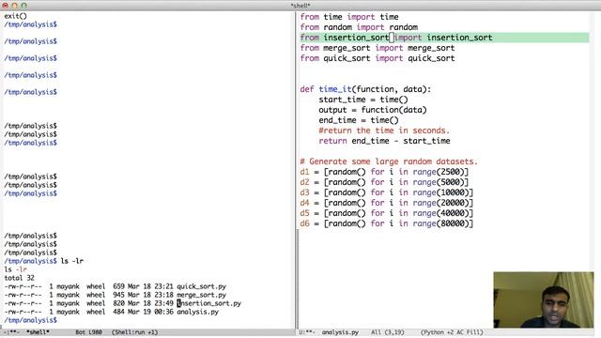This screenshot has width=601, height=338.
Task: Click the green zoom window button
Action: coord(23,6)
